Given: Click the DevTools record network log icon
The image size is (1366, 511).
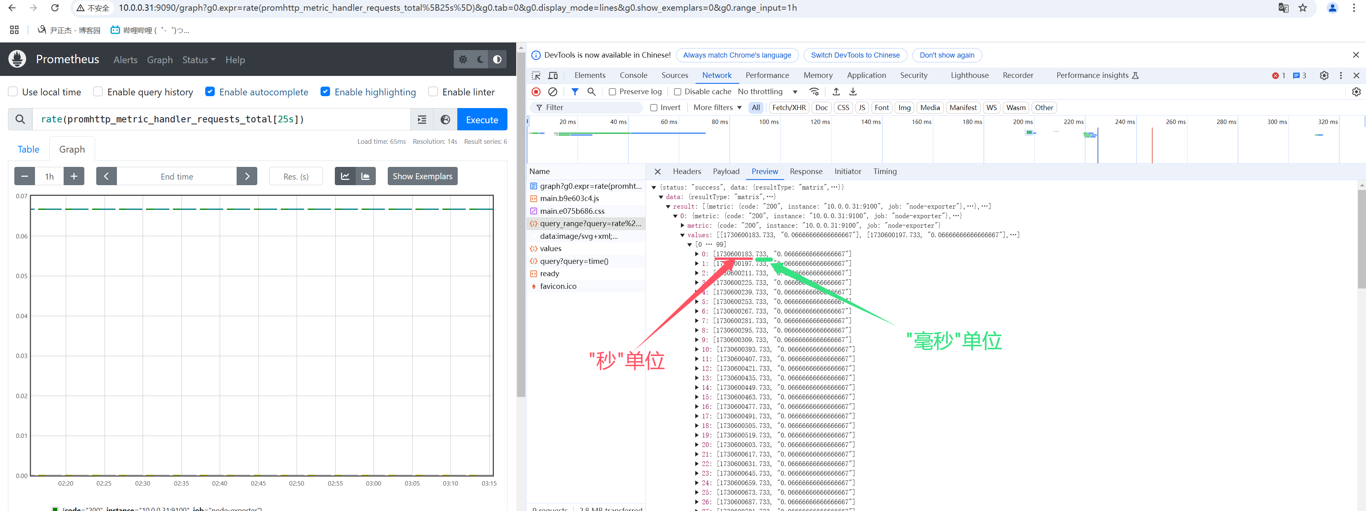Looking at the screenshot, I should click(536, 92).
